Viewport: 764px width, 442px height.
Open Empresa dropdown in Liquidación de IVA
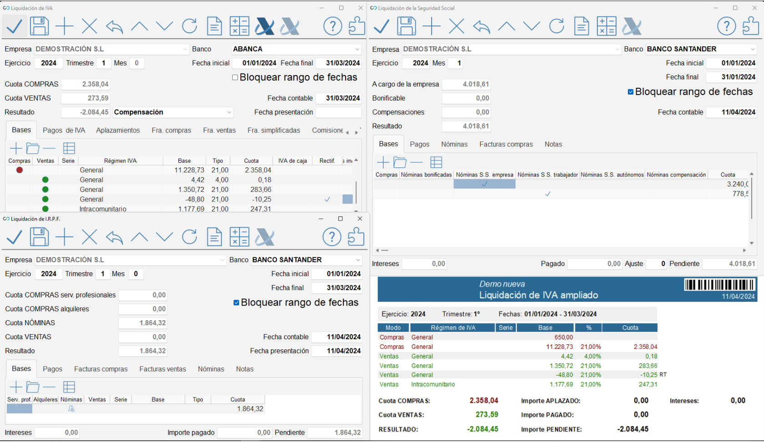click(x=185, y=49)
